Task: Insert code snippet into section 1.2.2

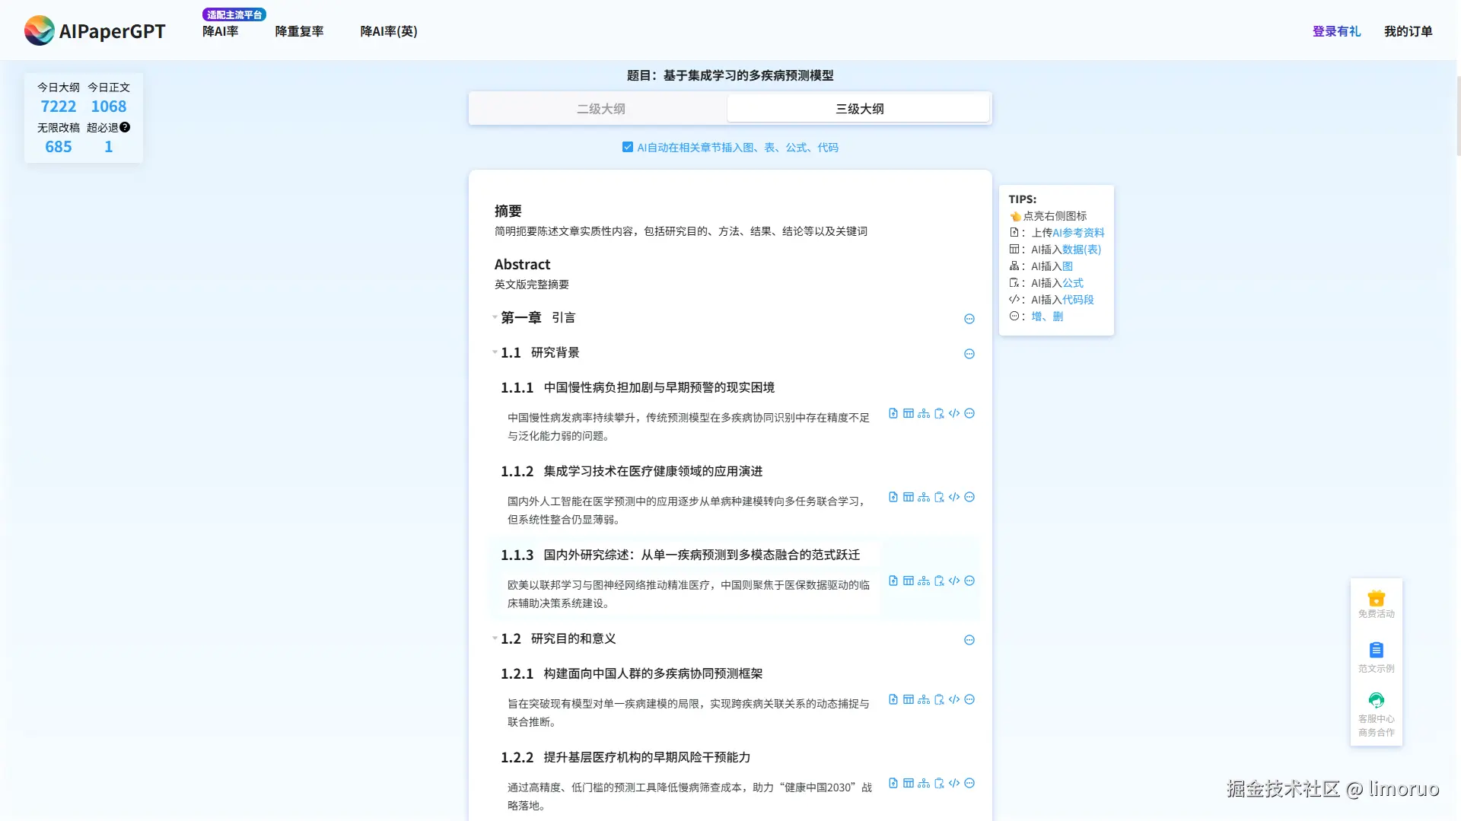Action: [954, 783]
